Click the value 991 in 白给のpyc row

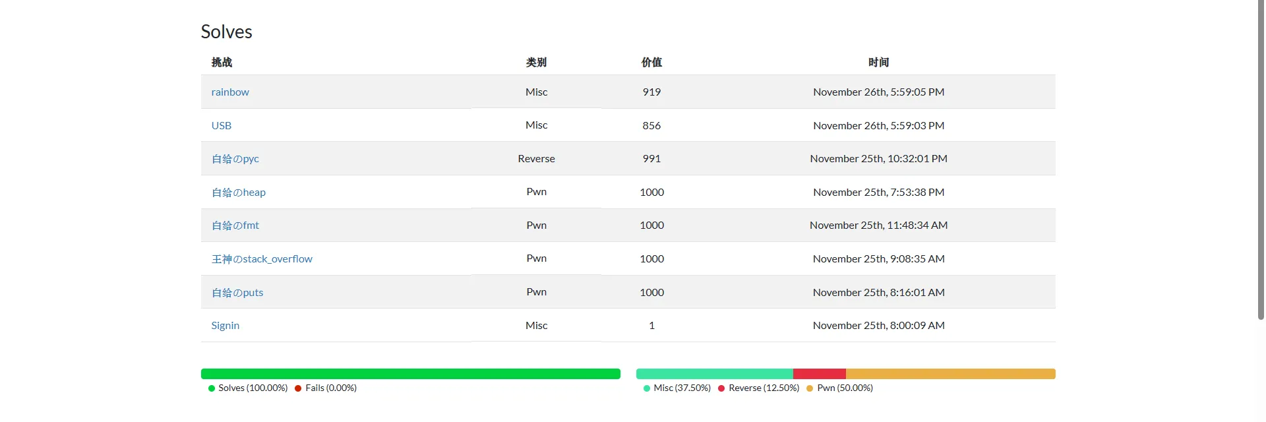click(x=652, y=159)
